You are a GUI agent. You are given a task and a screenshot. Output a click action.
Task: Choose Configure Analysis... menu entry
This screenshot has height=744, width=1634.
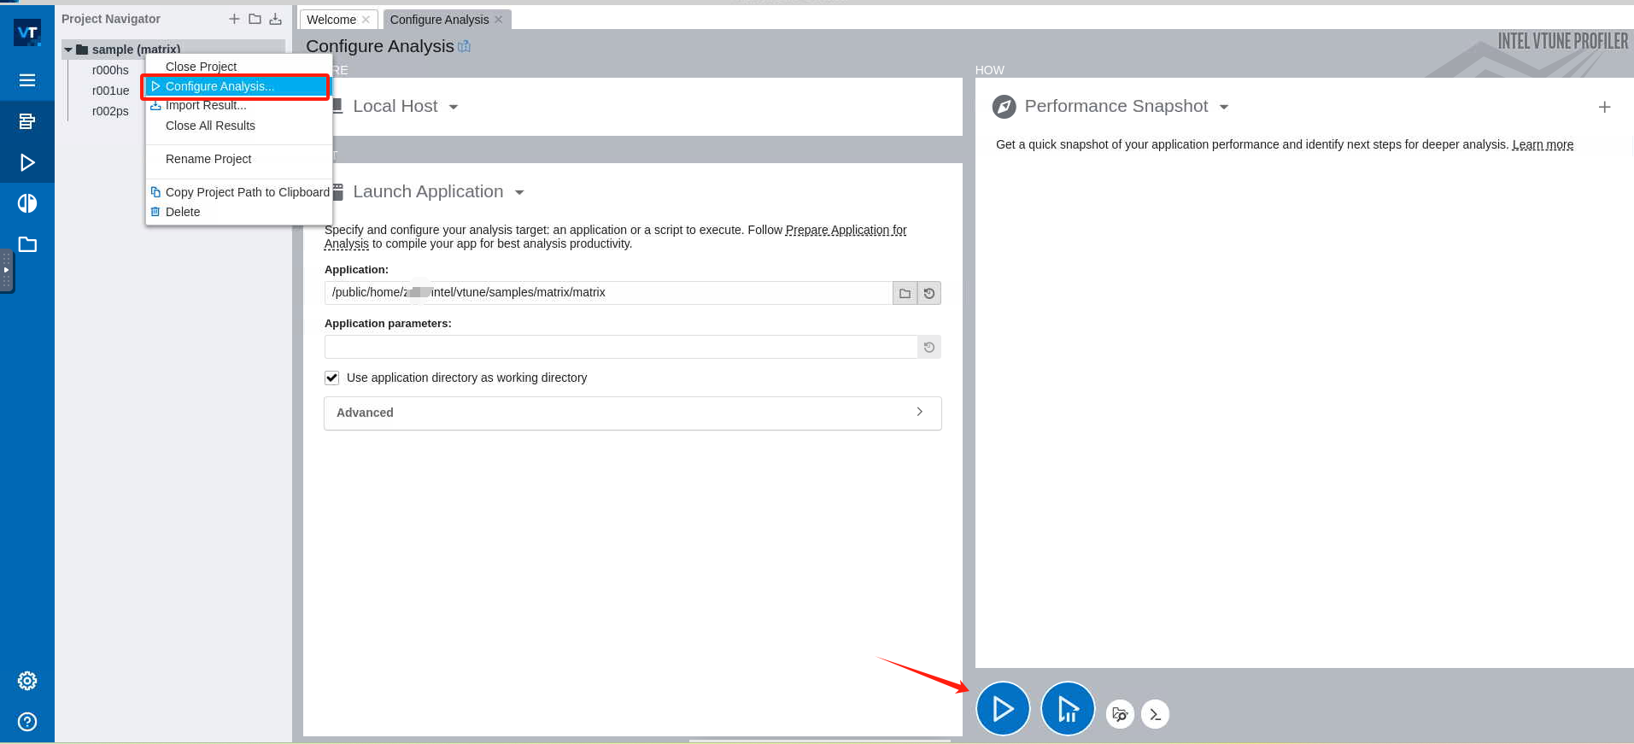click(238, 86)
